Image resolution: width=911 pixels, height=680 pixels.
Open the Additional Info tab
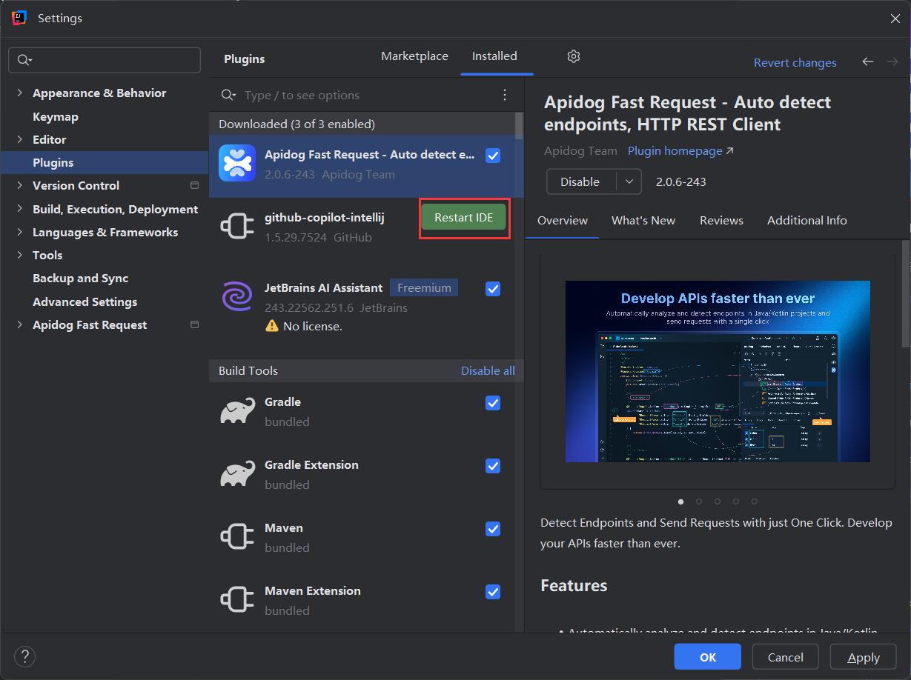point(807,221)
